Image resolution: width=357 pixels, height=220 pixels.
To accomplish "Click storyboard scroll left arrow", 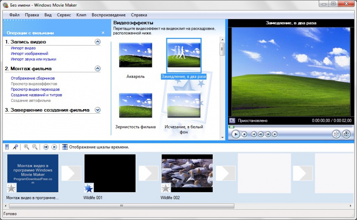I will click(x=6, y=206).
